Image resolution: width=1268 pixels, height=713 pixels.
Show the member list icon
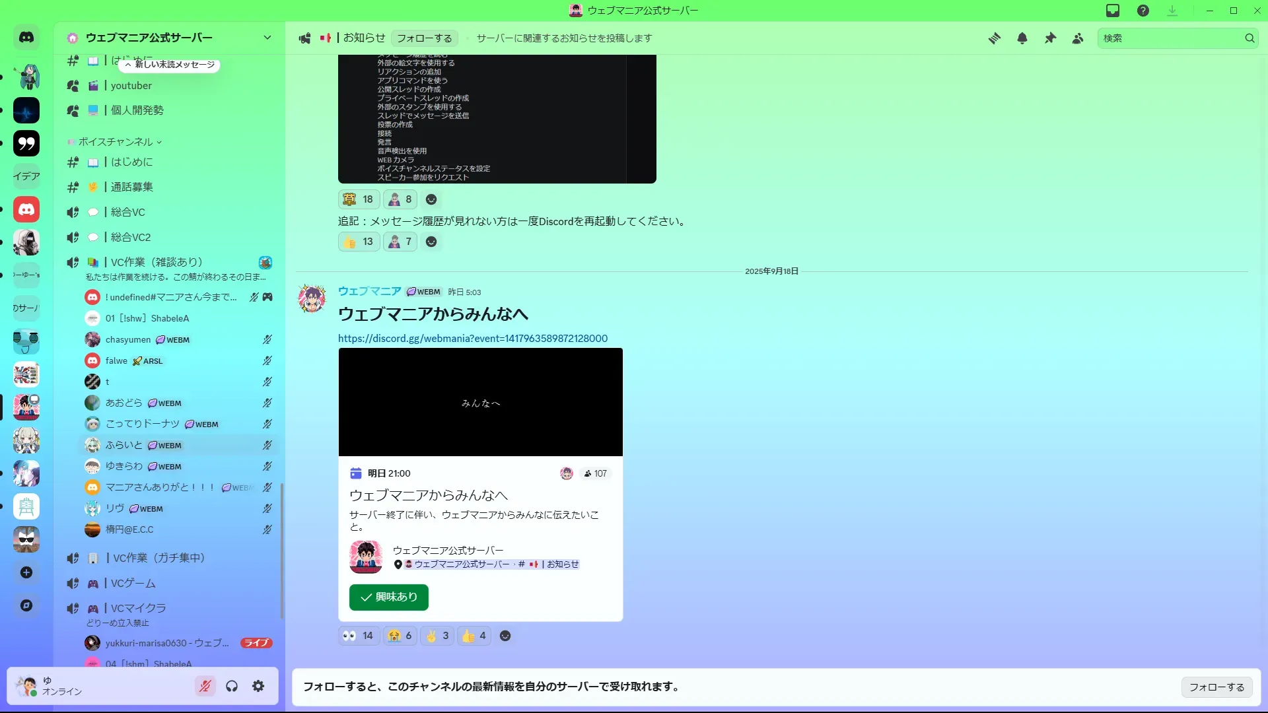click(x=1078, y=38)
